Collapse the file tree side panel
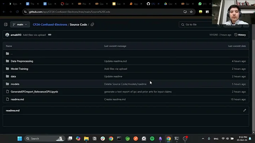 tap(6, 24)
